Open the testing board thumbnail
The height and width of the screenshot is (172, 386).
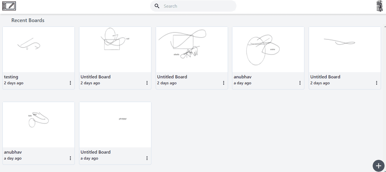39,50
